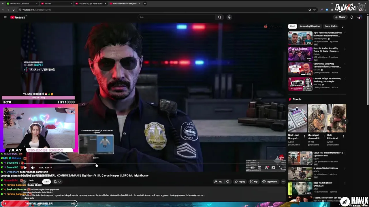Click the browser address bar URL
Image resolution: width=369 pixels, height=207 pixels.
point(37,10)
